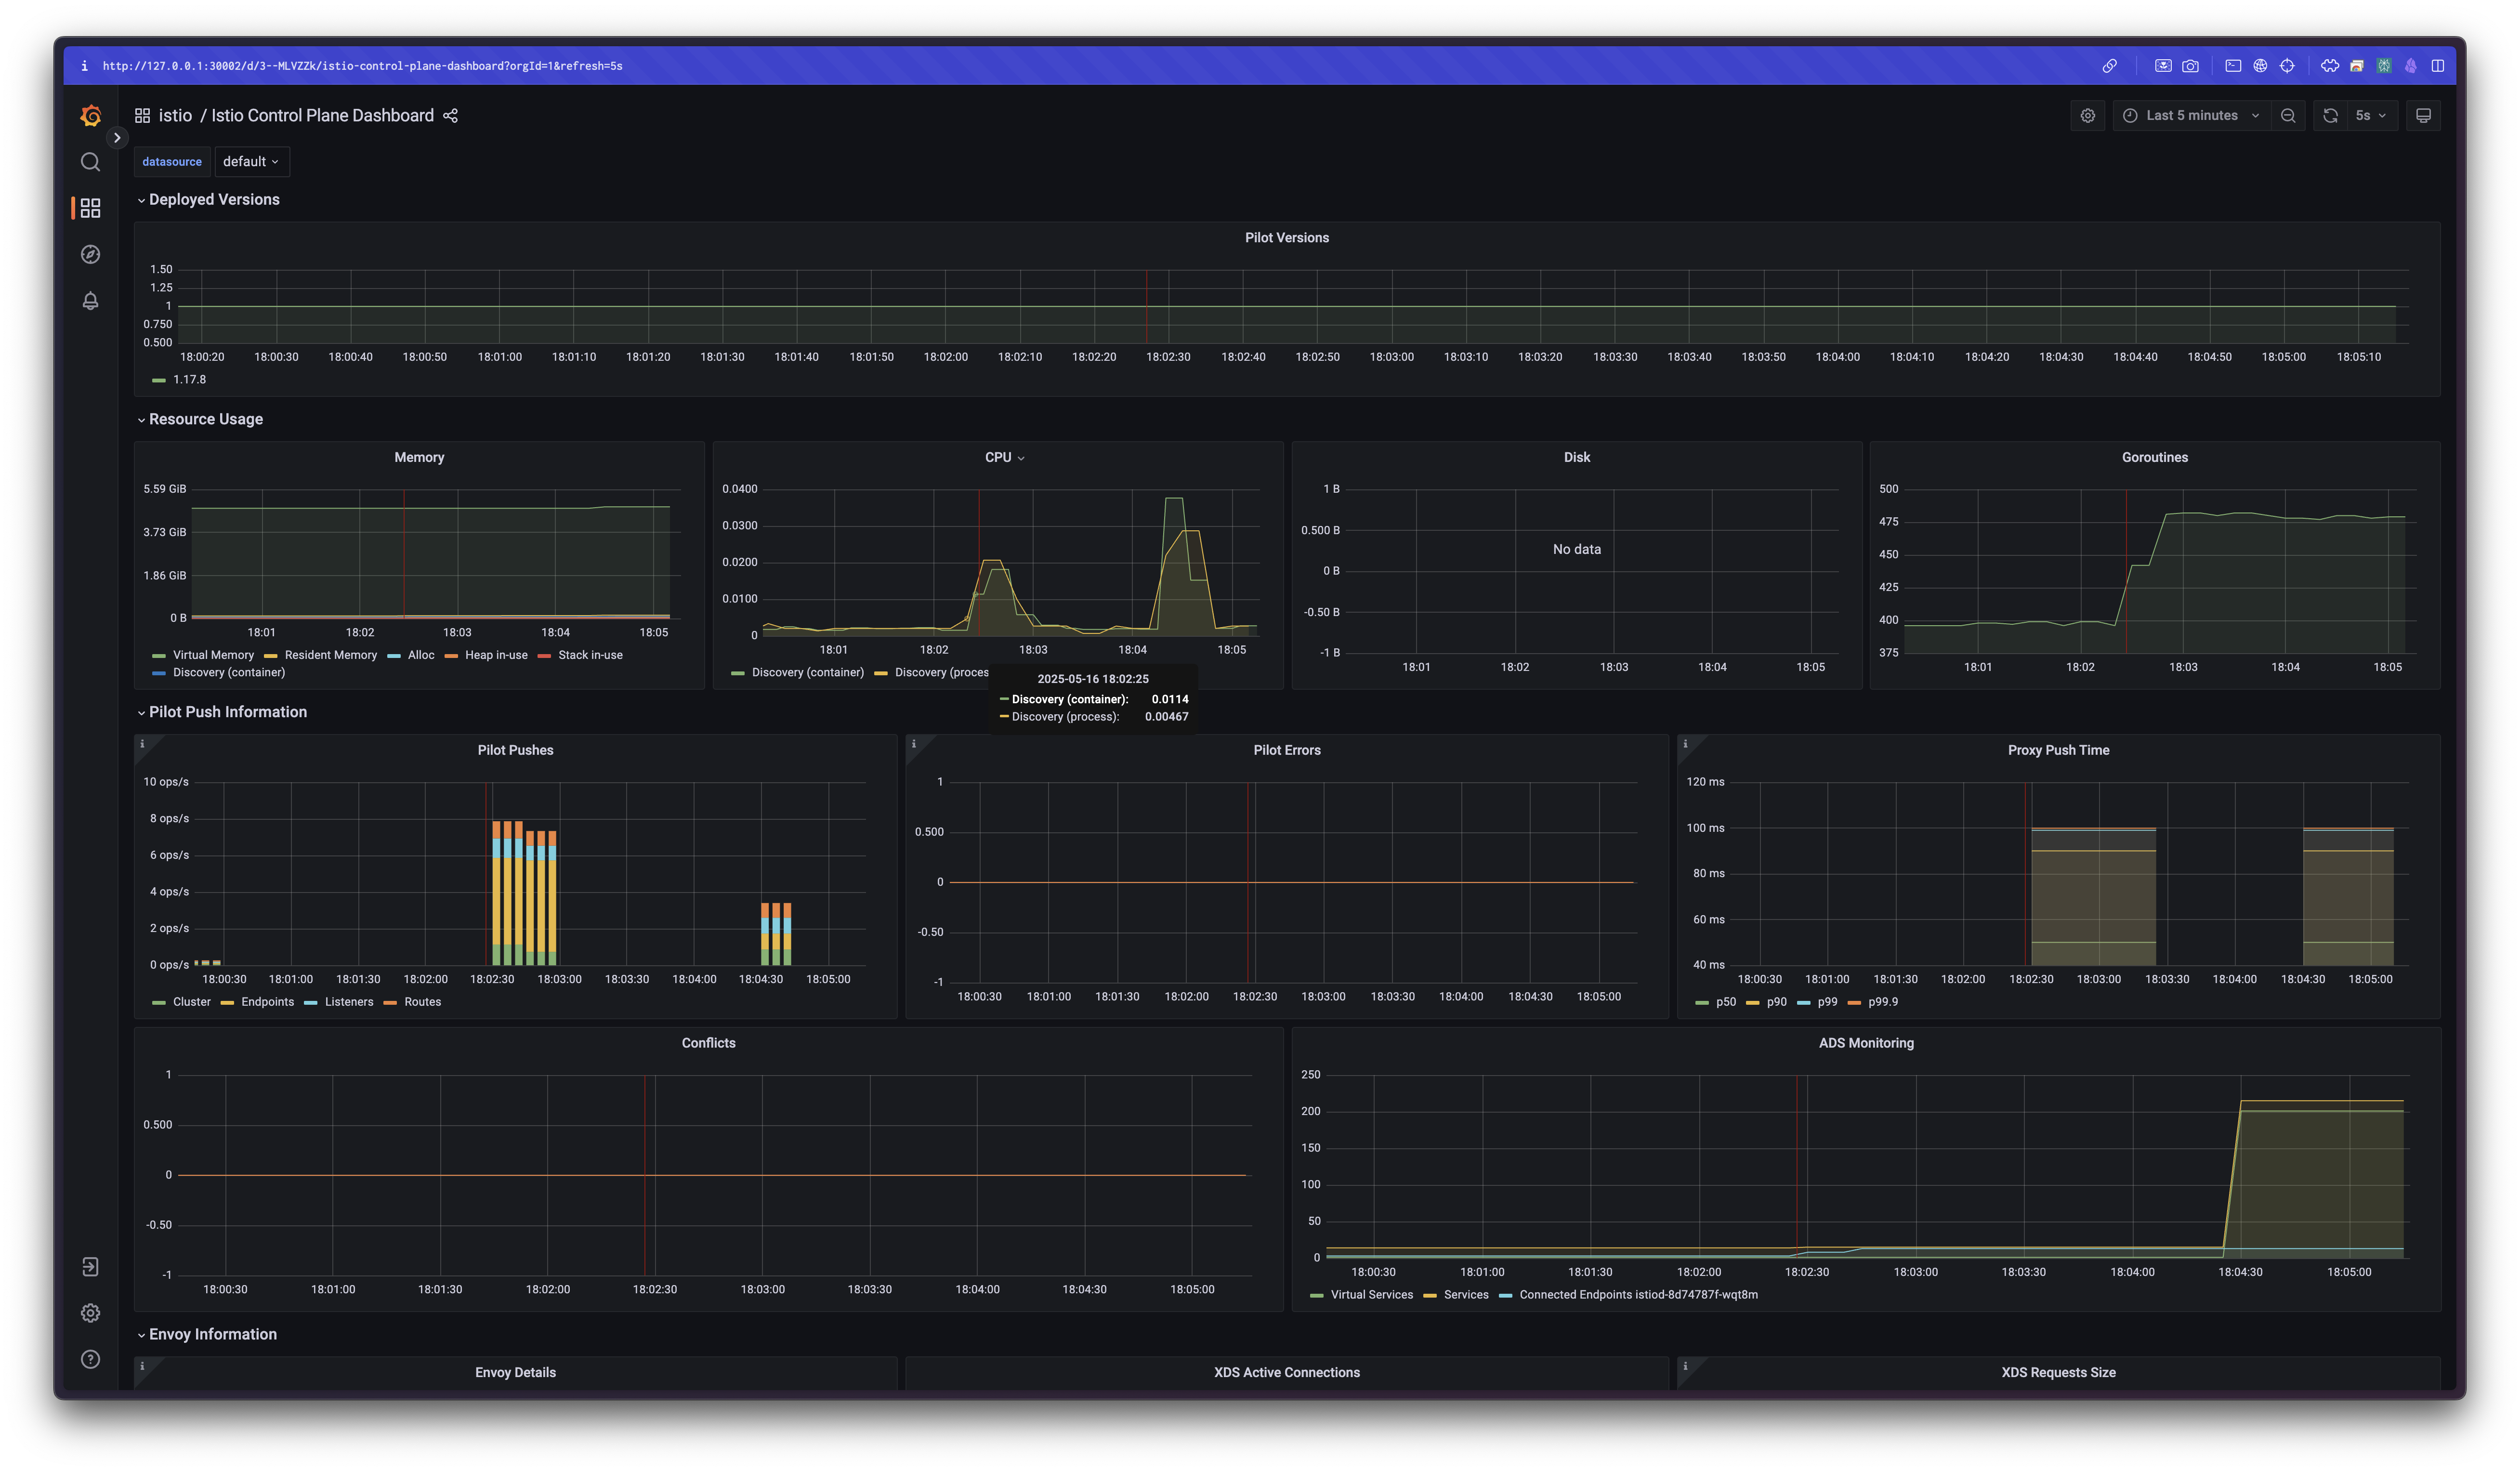Viewport: 2520px width, 1471px height.
Task: Click the Envoy Details info icon
Action: pyautogui.click(x=142, y=1366)
